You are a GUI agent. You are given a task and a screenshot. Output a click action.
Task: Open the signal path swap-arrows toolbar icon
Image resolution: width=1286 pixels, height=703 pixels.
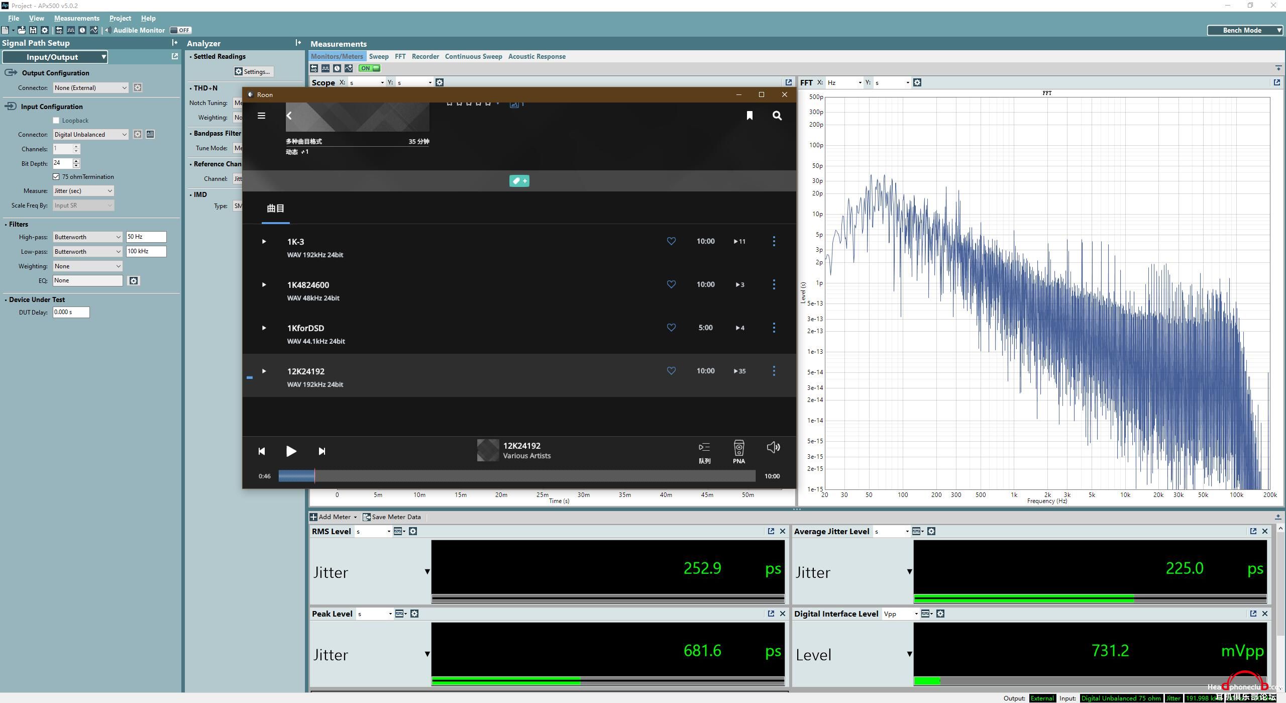(x=59, y=30)
